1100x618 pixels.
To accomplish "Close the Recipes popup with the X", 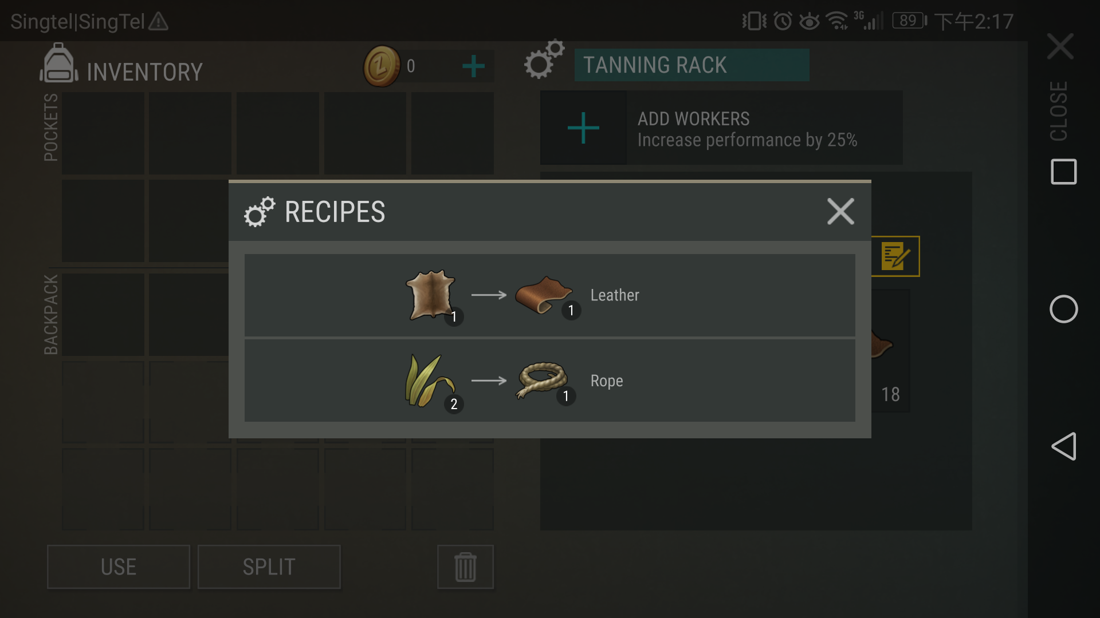I will pyautogui.click(x=840, y=212).
